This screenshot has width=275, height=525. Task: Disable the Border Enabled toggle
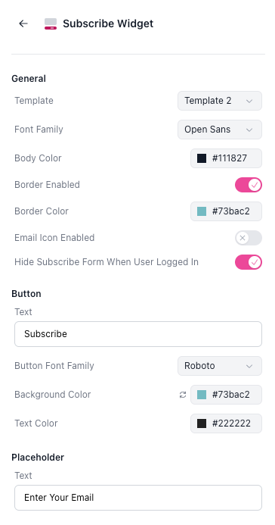coord(249,185)
